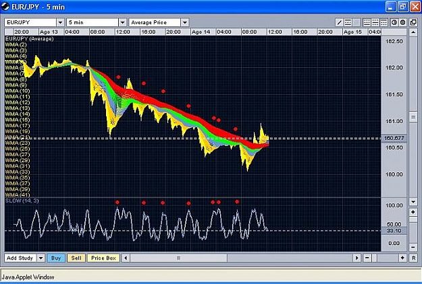This screenshot has width=422, height=284.
Task: Click the current price label 160.677
Action: tap(394, 139)
